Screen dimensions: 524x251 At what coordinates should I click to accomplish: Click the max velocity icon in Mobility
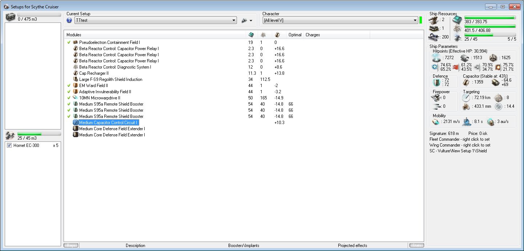point(436,121)
